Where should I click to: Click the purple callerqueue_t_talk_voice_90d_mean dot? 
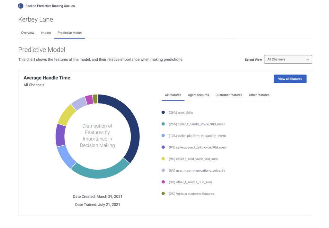(x=163, y=147)
